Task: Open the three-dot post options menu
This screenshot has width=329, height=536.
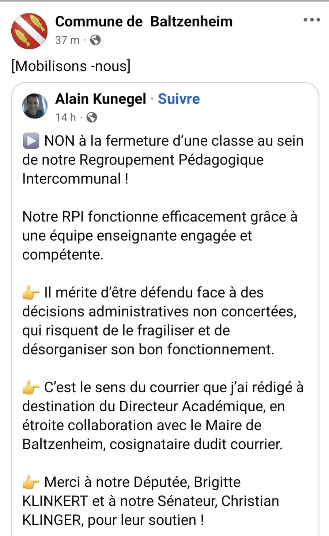Action: point(312,20)
